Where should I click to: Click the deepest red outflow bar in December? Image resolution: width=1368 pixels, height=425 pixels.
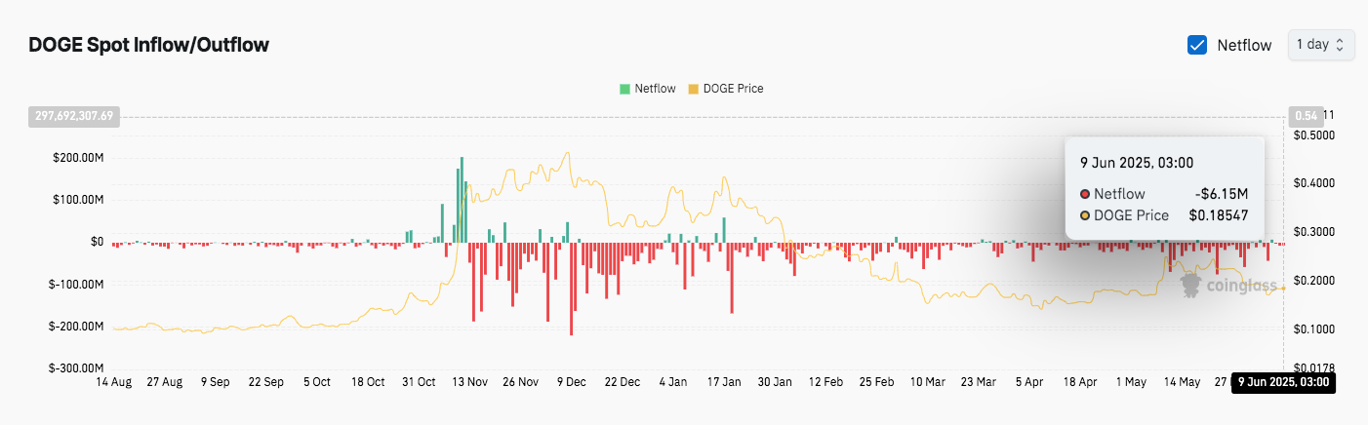pos(571,289)
